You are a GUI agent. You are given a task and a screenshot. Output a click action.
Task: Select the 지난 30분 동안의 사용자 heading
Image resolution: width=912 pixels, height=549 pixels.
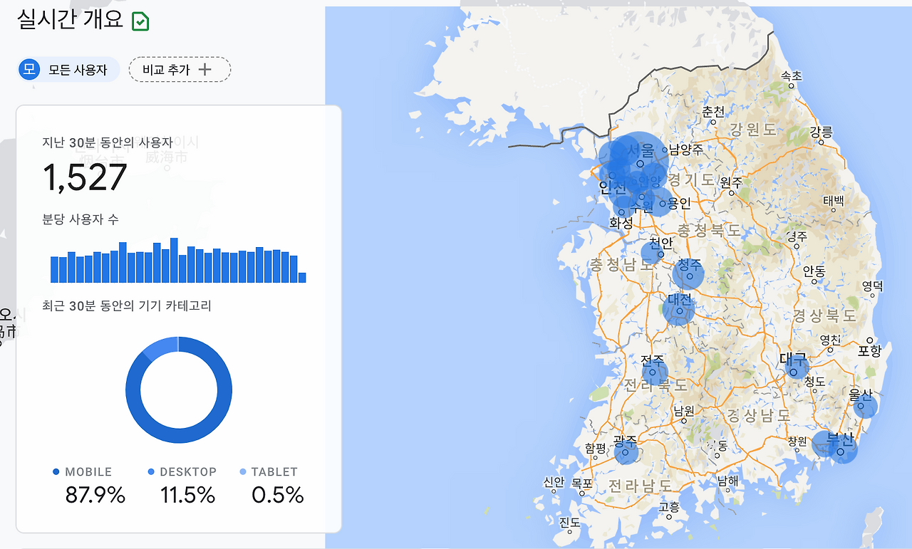pos(108,142)
